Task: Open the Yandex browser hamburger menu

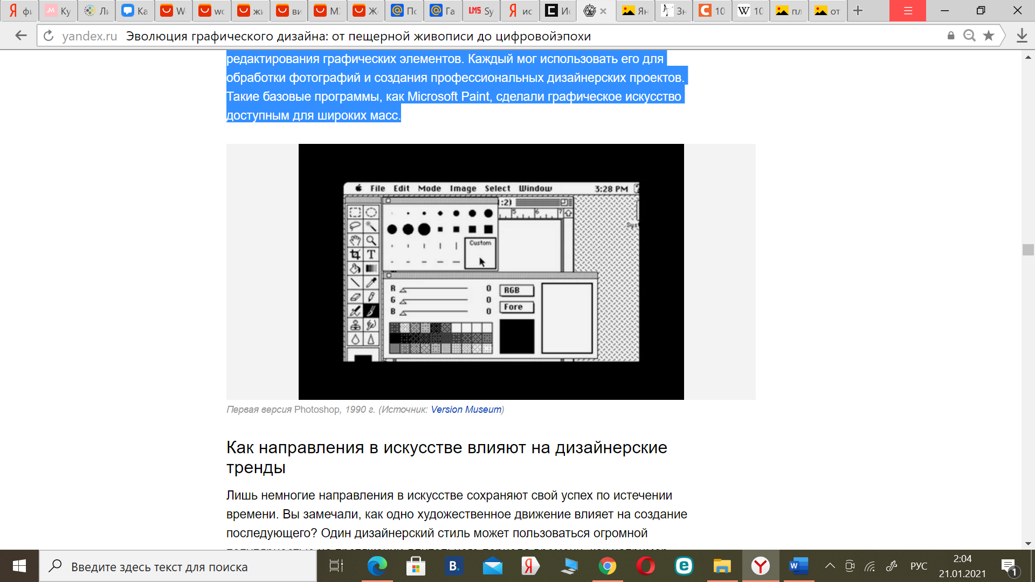Action: pos(908,11)
